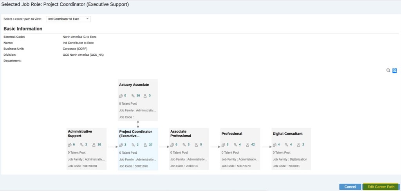Open the Professional role card title
Image resolution: width=401 pixels, height=191 pixels.
pyautogui.click(x=231, y=134)
